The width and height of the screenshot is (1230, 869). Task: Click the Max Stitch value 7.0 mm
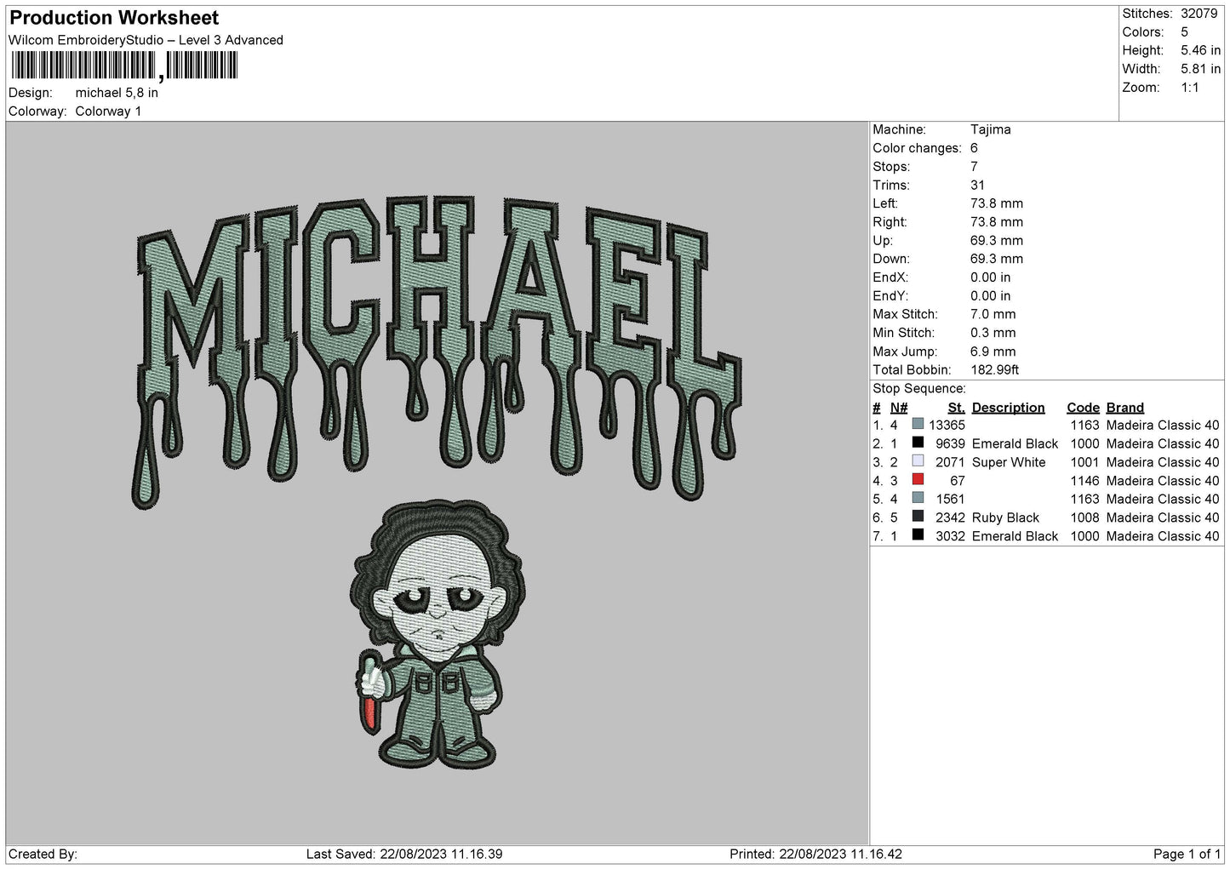pyautogui.click(x=993, y=315)
